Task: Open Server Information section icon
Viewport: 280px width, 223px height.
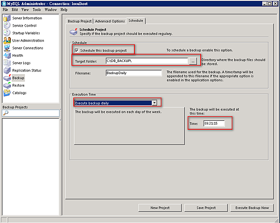Action: coord(7,18)
